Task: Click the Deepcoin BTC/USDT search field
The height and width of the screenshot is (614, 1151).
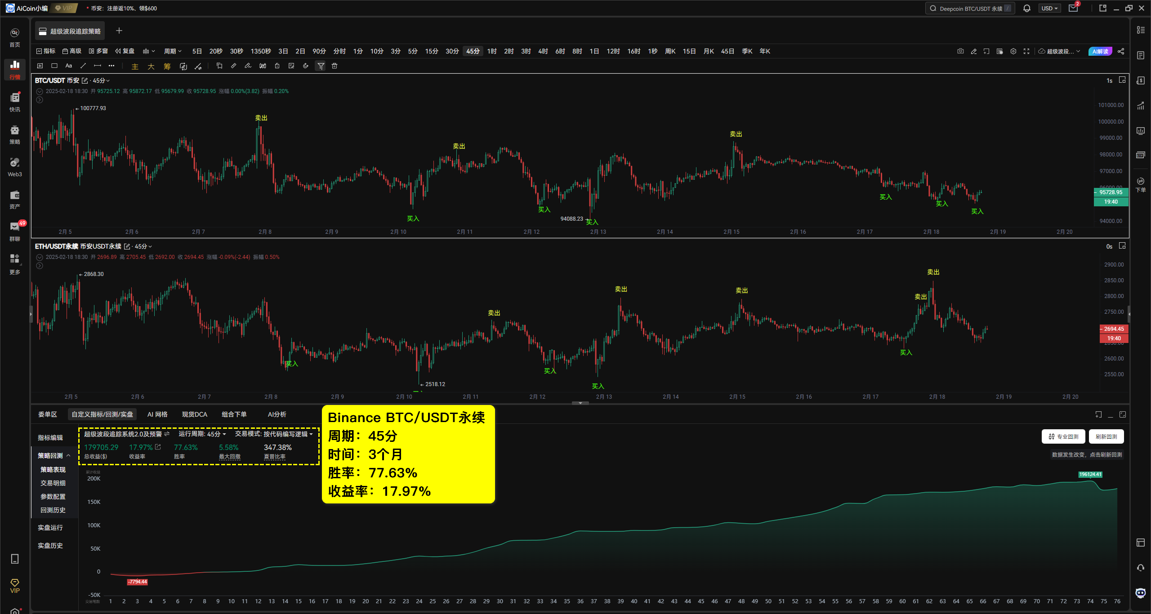Action: pos(970,8)
